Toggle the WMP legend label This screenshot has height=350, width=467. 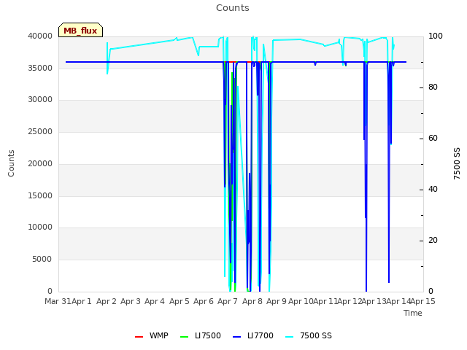point(159,335)
